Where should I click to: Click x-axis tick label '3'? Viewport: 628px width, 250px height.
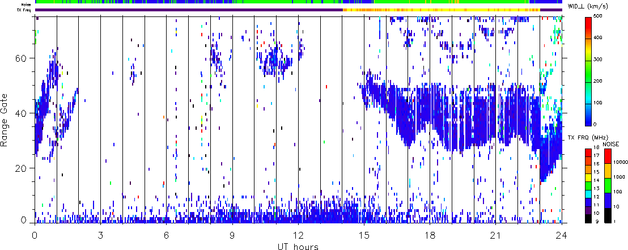tap(100, 235)
